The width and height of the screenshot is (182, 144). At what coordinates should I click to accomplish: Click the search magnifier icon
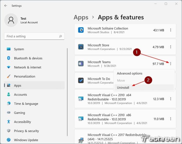(61, 36)
